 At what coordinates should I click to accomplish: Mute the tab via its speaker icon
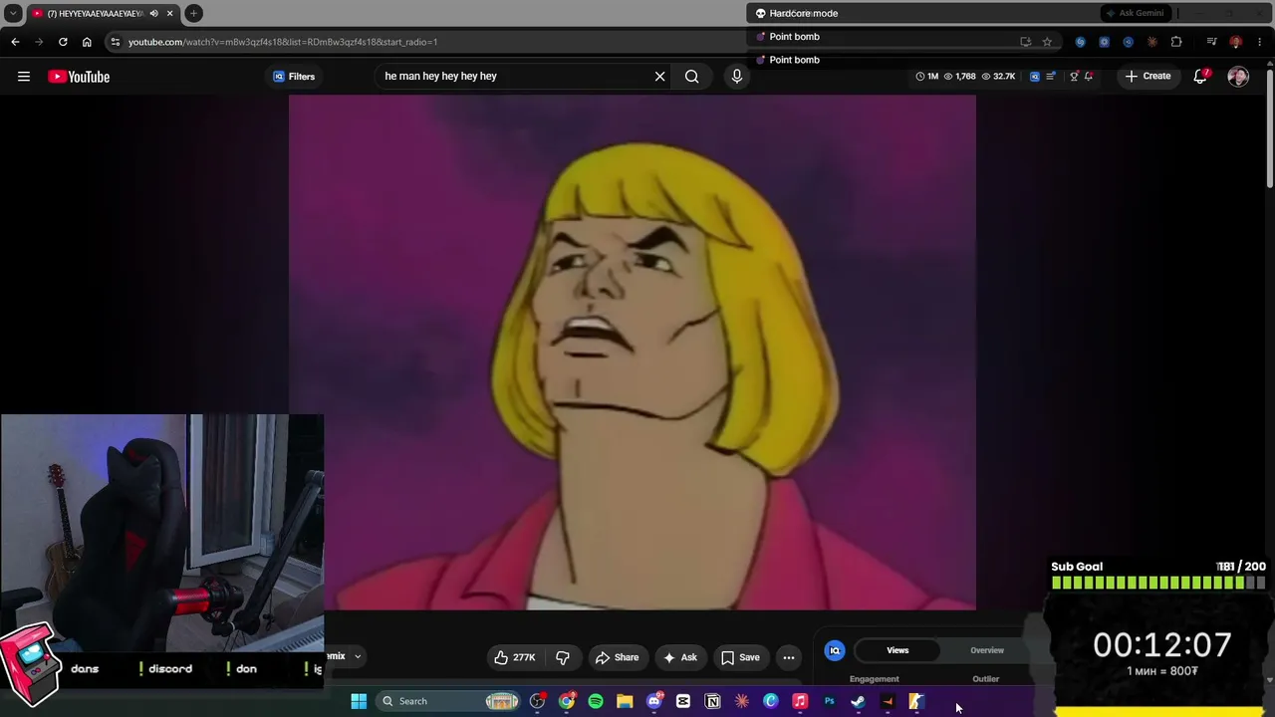point(153,13)
